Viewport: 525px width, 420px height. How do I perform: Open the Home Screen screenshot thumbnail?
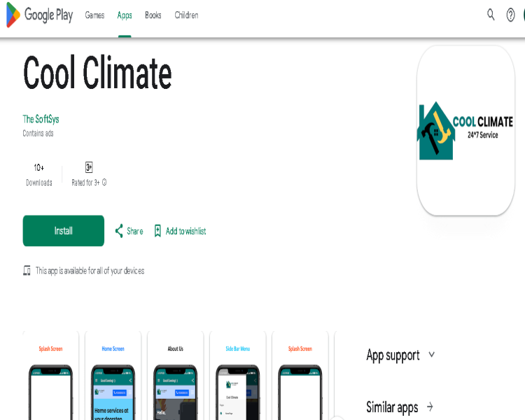click(113, 375)
